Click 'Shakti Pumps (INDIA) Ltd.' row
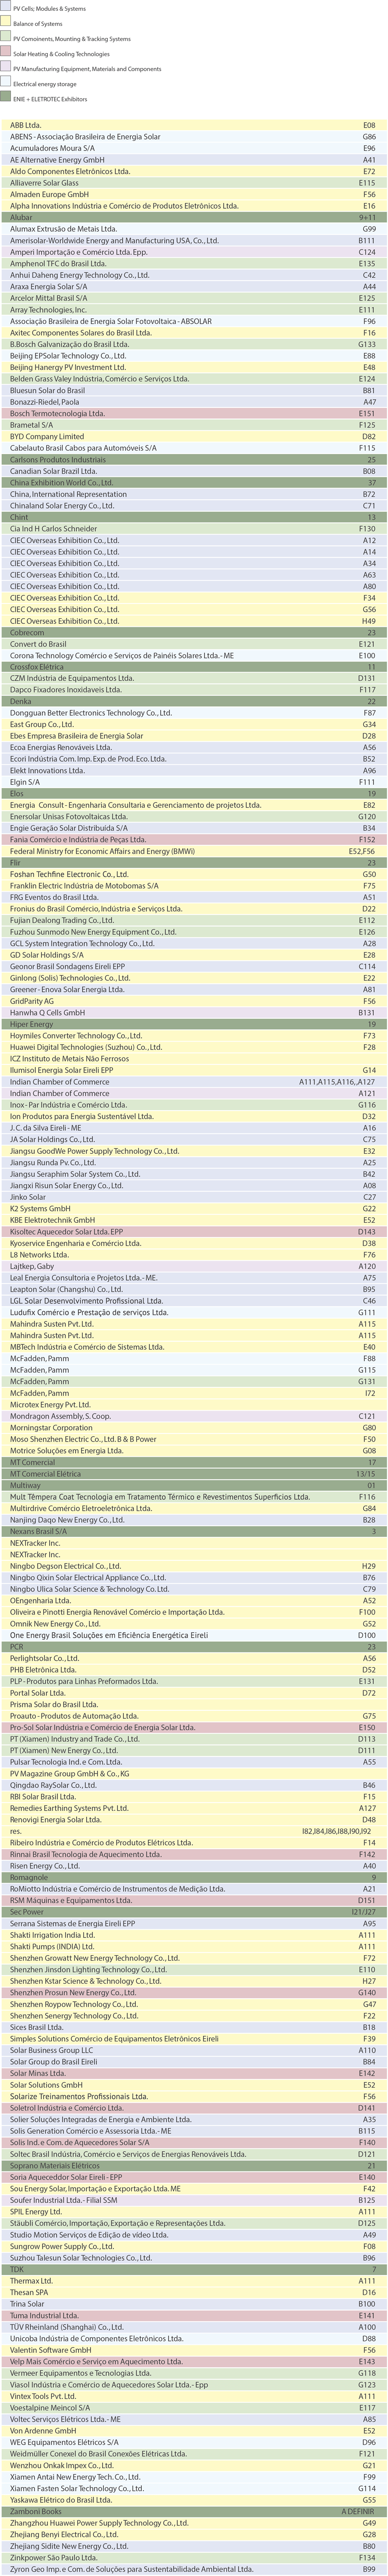The height and width of the screenshot is (2576, 388). (x=194, y=1946)
